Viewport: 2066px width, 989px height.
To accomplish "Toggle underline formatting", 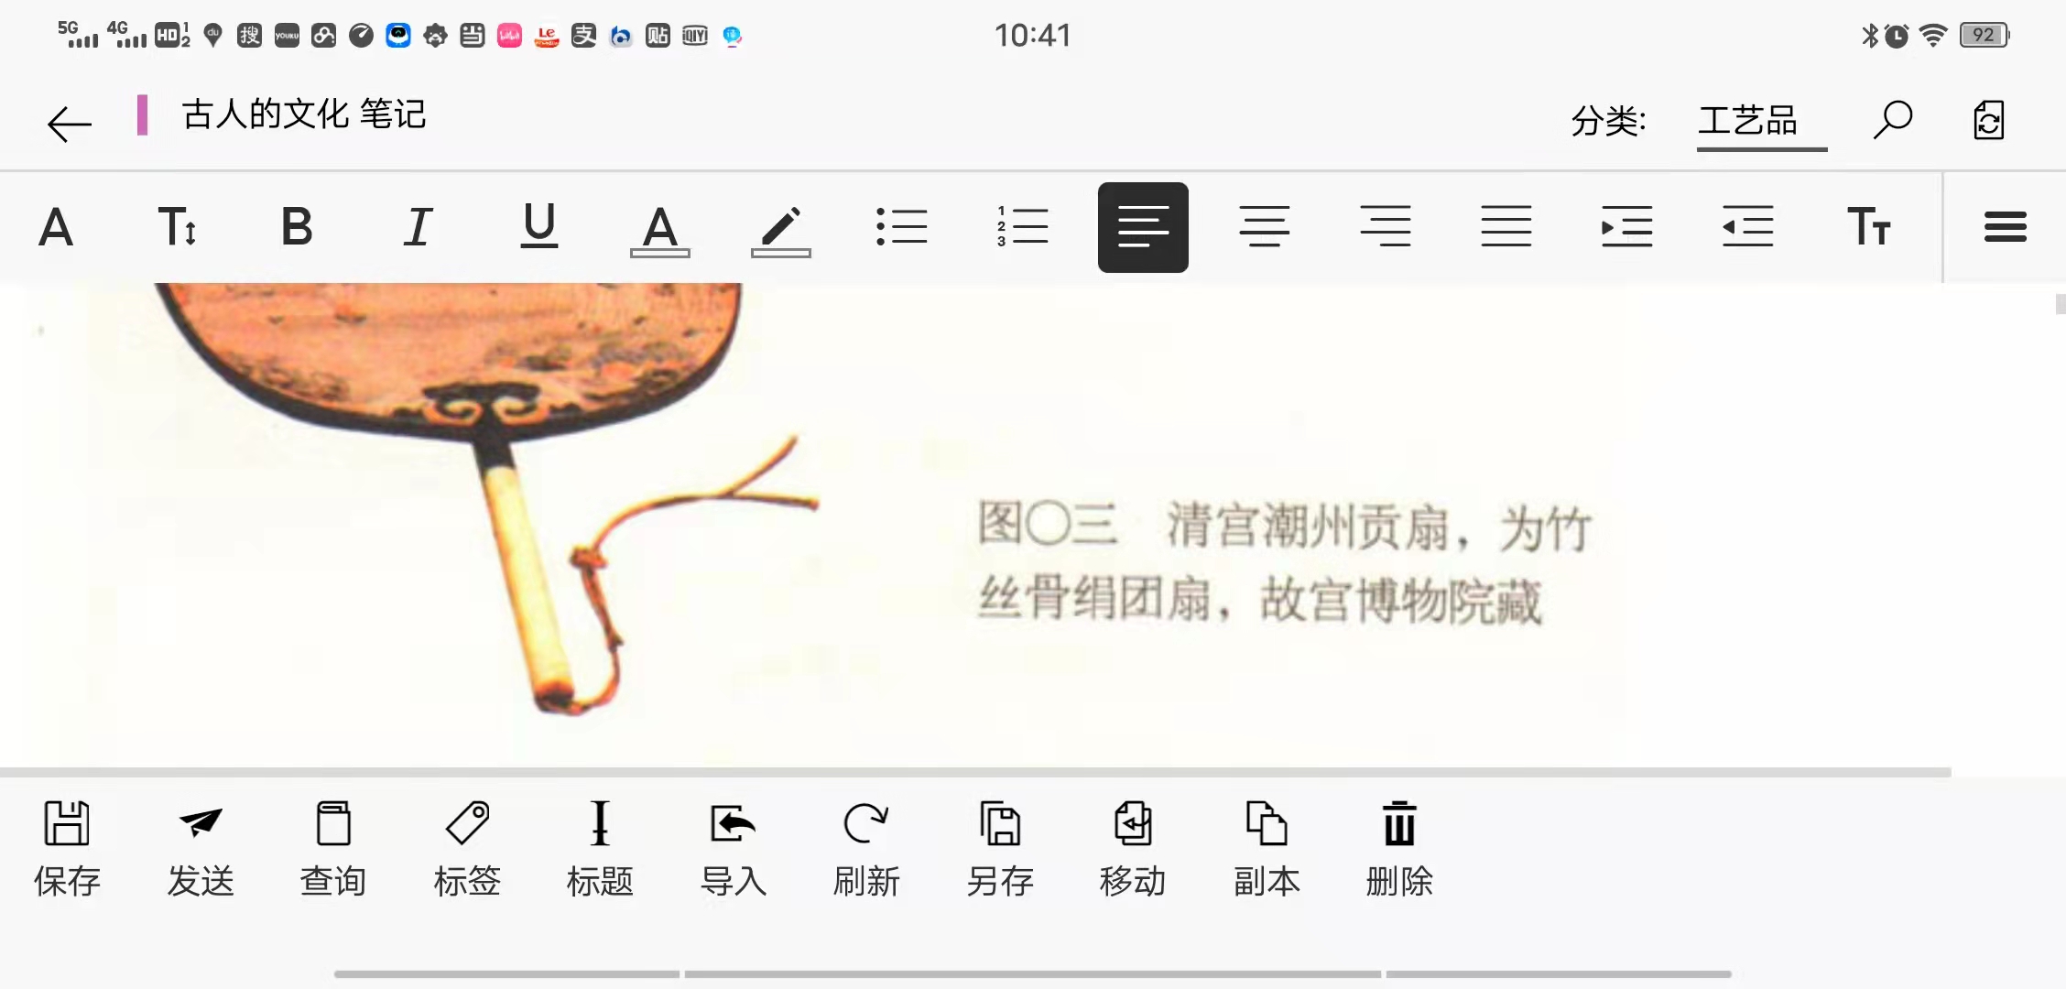I will pos(538,227).
